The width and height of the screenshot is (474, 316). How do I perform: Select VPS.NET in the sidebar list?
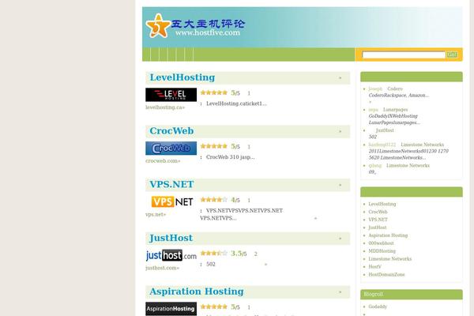click(378, 220)
